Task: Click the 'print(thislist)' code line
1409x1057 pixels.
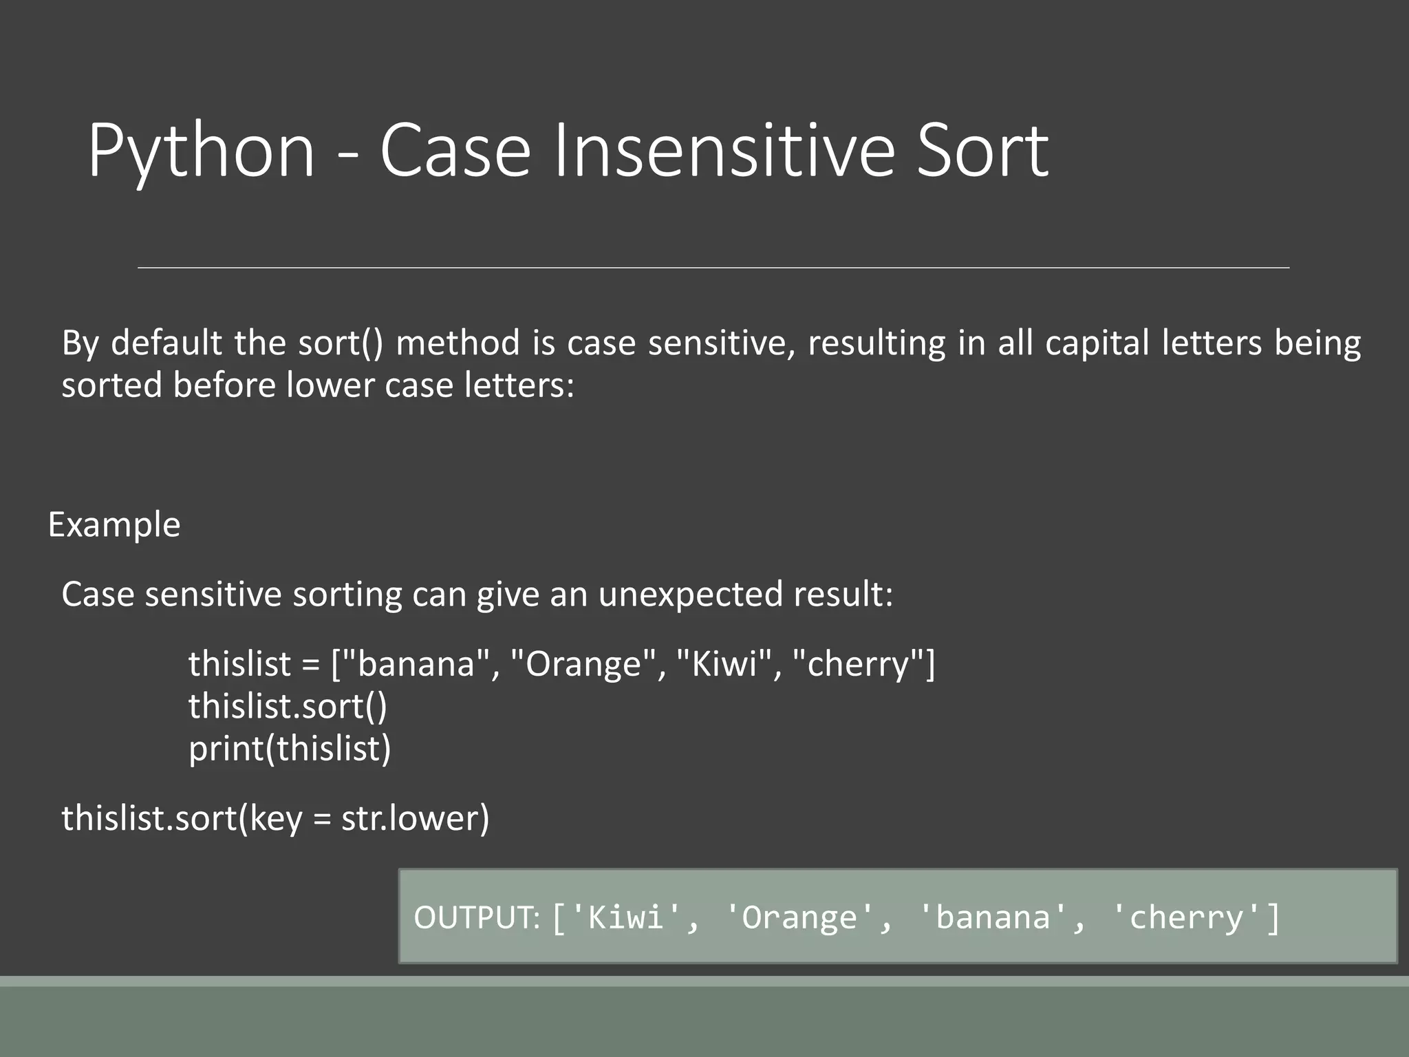Action: (x=290, y=749)
